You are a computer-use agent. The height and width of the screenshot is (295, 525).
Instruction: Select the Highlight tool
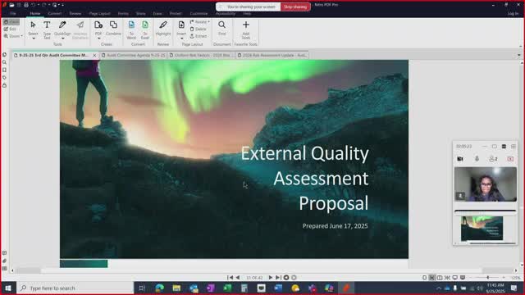click(x=163, y=28)
